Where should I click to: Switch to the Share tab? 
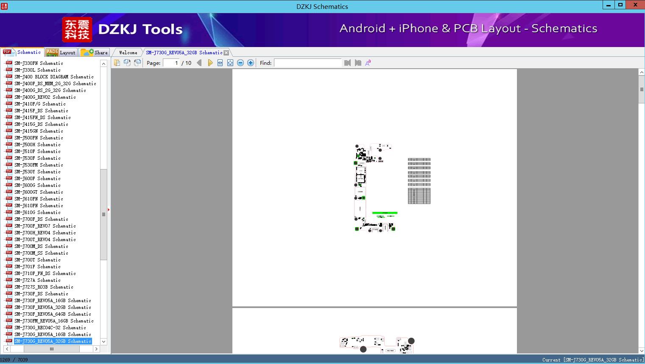coord(95,53)
